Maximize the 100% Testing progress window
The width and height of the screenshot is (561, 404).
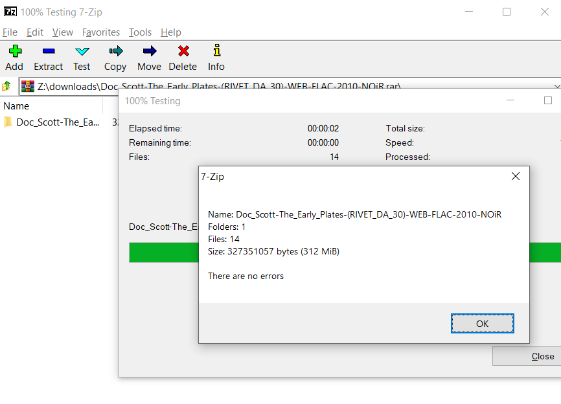pos(548,100)
